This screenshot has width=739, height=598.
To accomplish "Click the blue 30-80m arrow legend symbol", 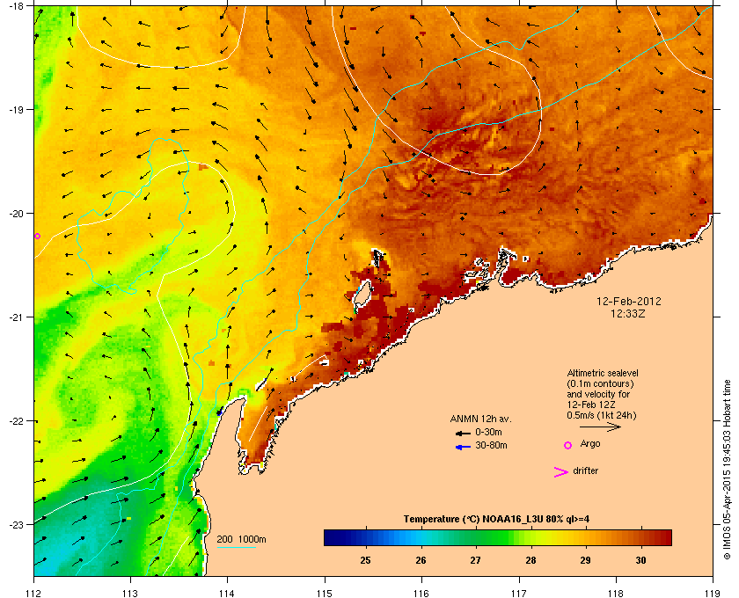I will pos(463,447).
